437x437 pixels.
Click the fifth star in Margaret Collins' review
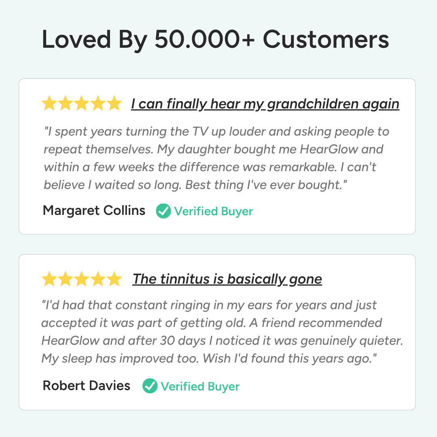tap(114, 104)
